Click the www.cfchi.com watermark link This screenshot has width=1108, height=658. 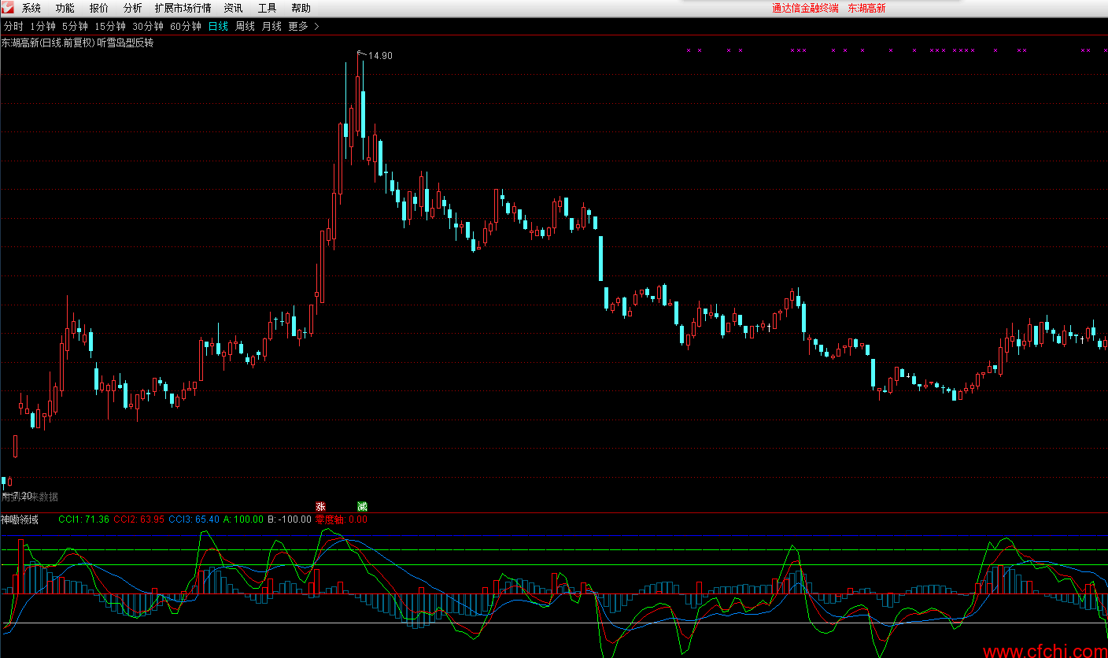coord(1044,651)
